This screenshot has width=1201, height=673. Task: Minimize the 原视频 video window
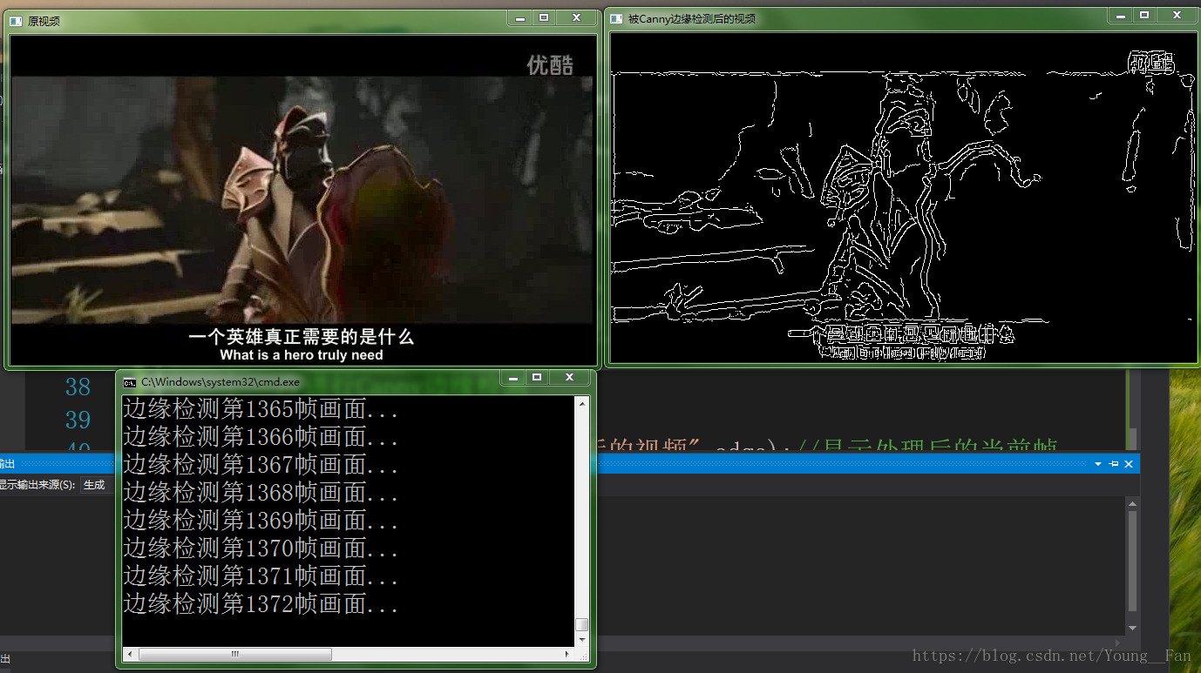click(x=520, y=17)
